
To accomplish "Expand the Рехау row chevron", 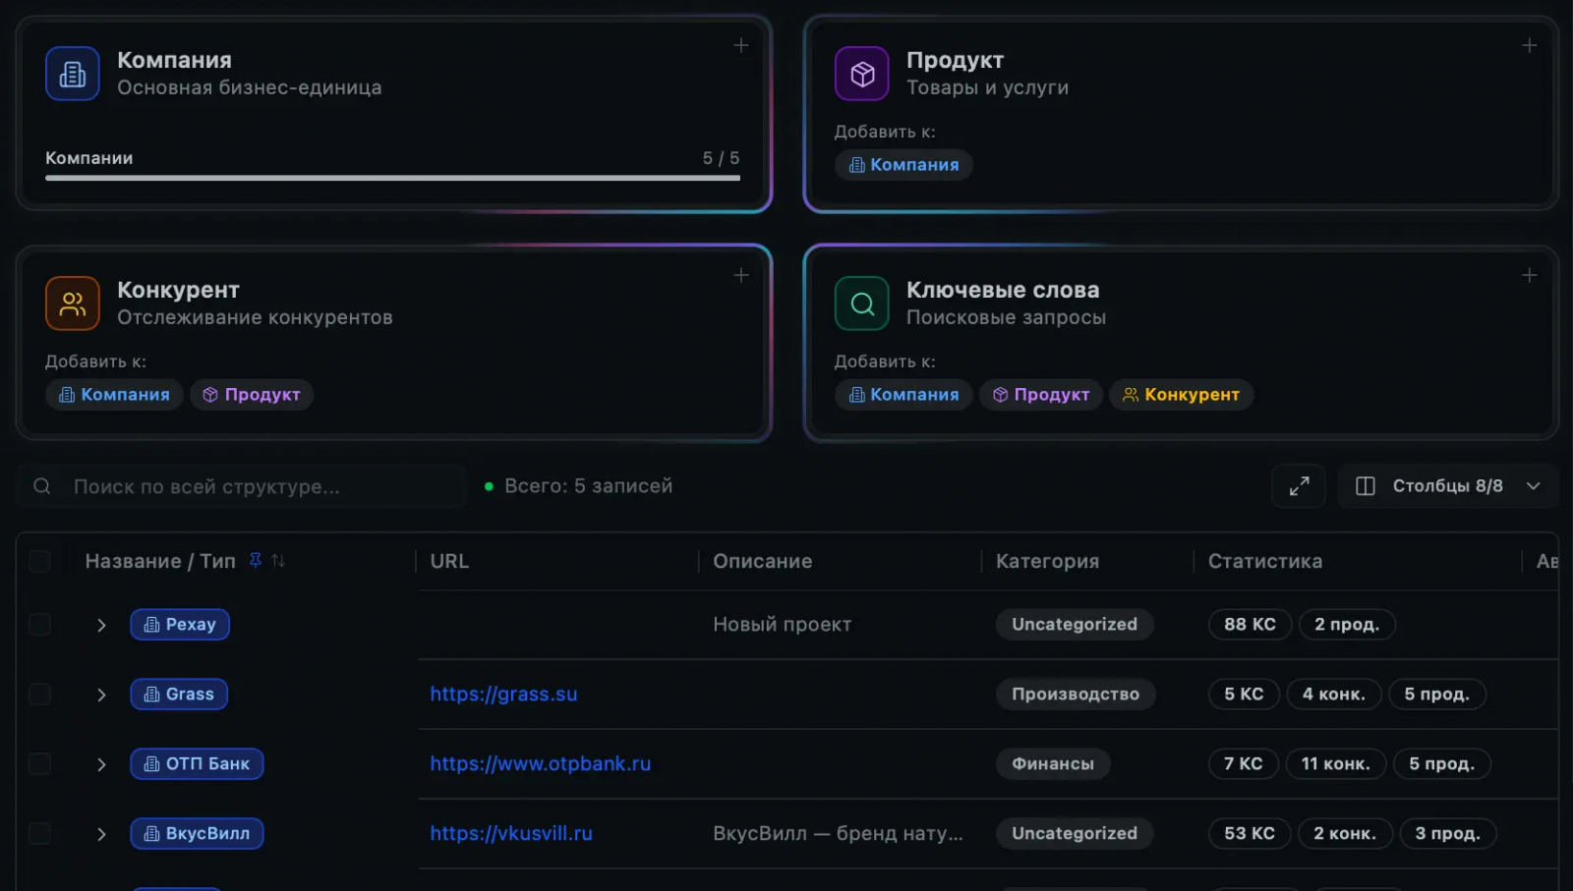I will click(x=101, y=626).
